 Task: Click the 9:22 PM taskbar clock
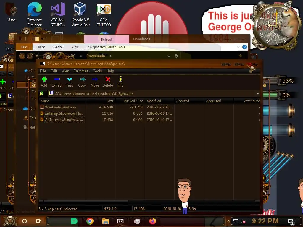point(265,221)
